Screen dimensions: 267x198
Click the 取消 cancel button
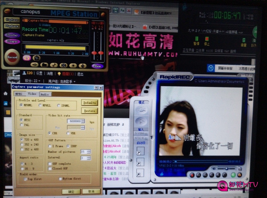click(91, 191)
